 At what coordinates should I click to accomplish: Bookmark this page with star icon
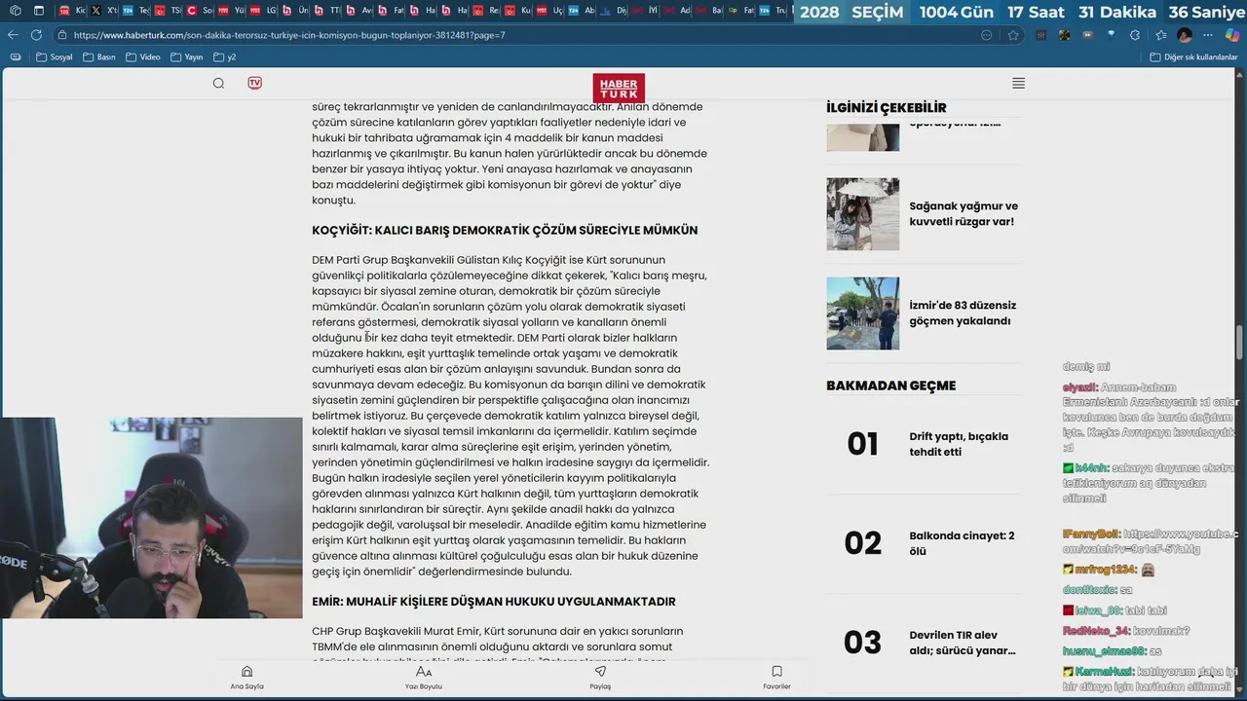coord(1013,35)
